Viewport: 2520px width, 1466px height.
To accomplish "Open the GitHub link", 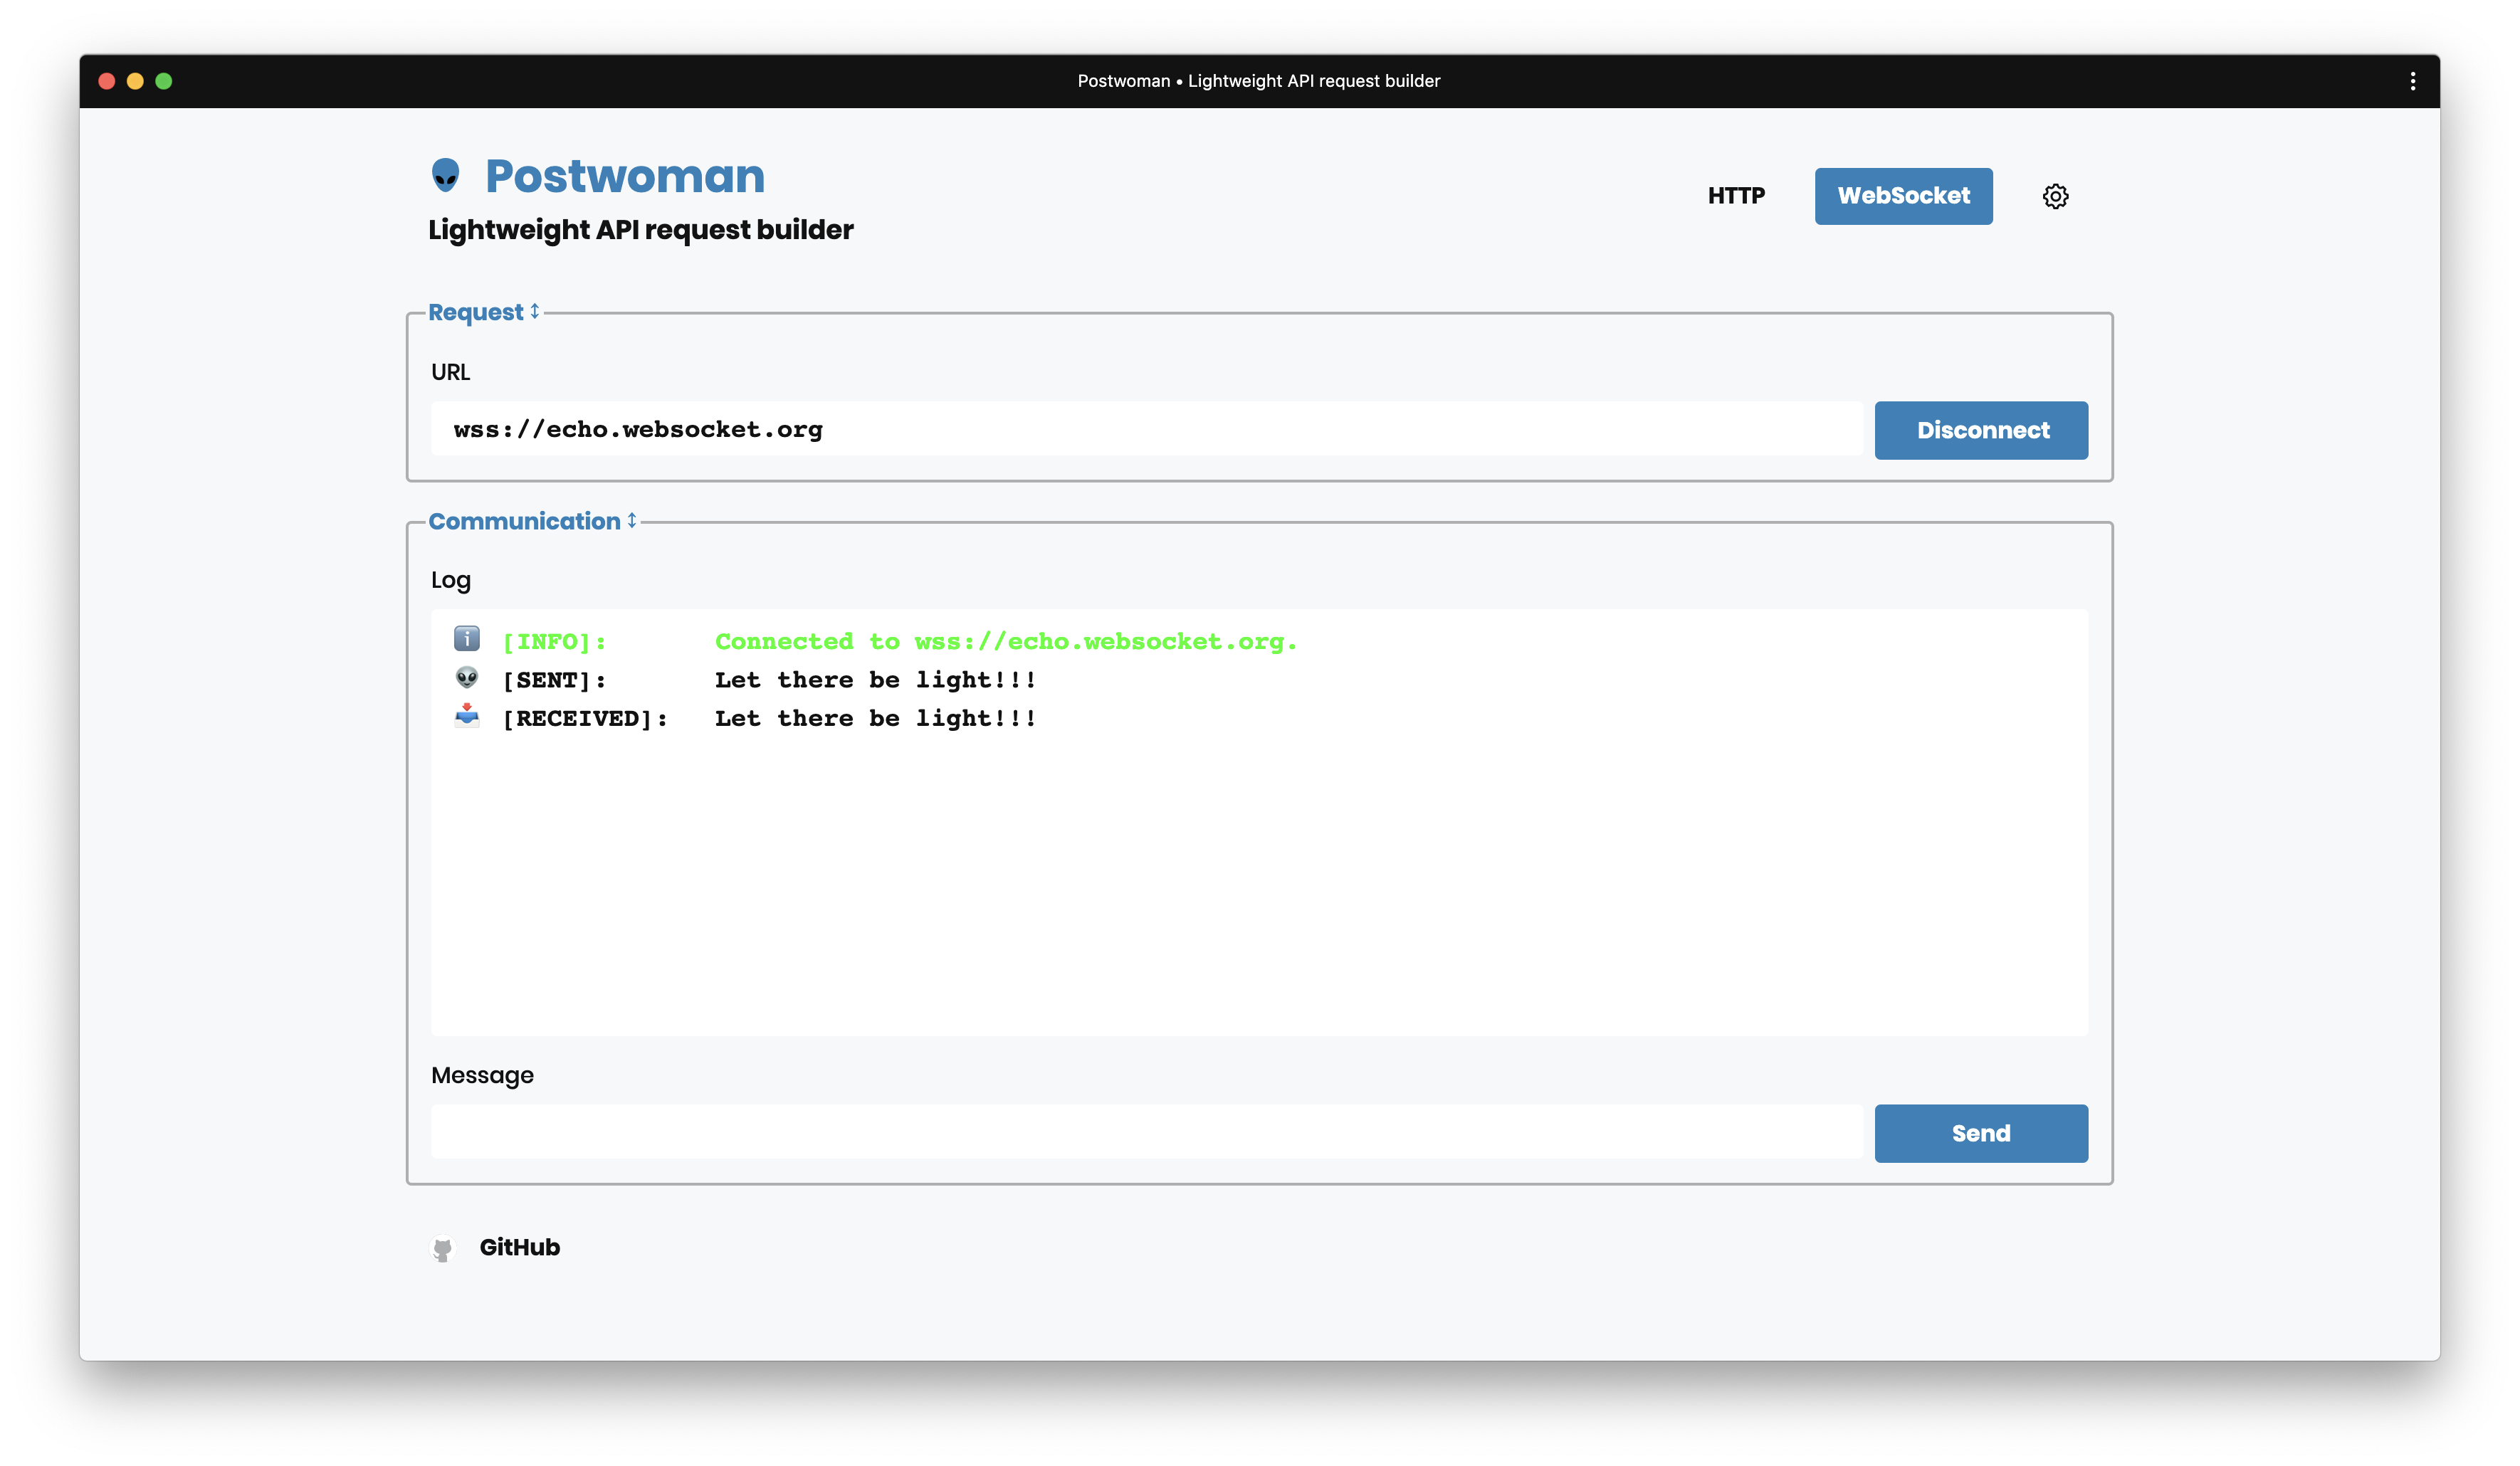I will 519,1247.
